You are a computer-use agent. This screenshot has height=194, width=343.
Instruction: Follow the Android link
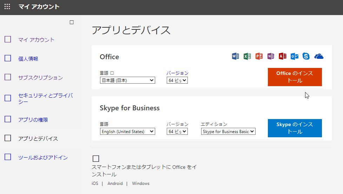coord(115,183)
